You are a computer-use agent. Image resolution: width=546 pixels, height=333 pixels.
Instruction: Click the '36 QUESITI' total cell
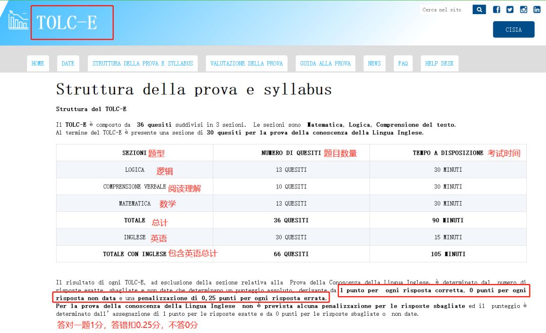pos(291,220)
